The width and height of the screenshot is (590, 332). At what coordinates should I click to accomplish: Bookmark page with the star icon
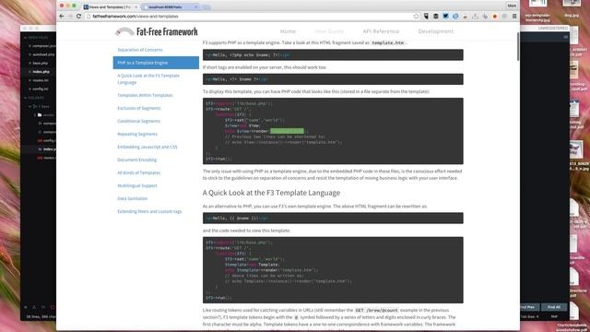tap(416, 17)
